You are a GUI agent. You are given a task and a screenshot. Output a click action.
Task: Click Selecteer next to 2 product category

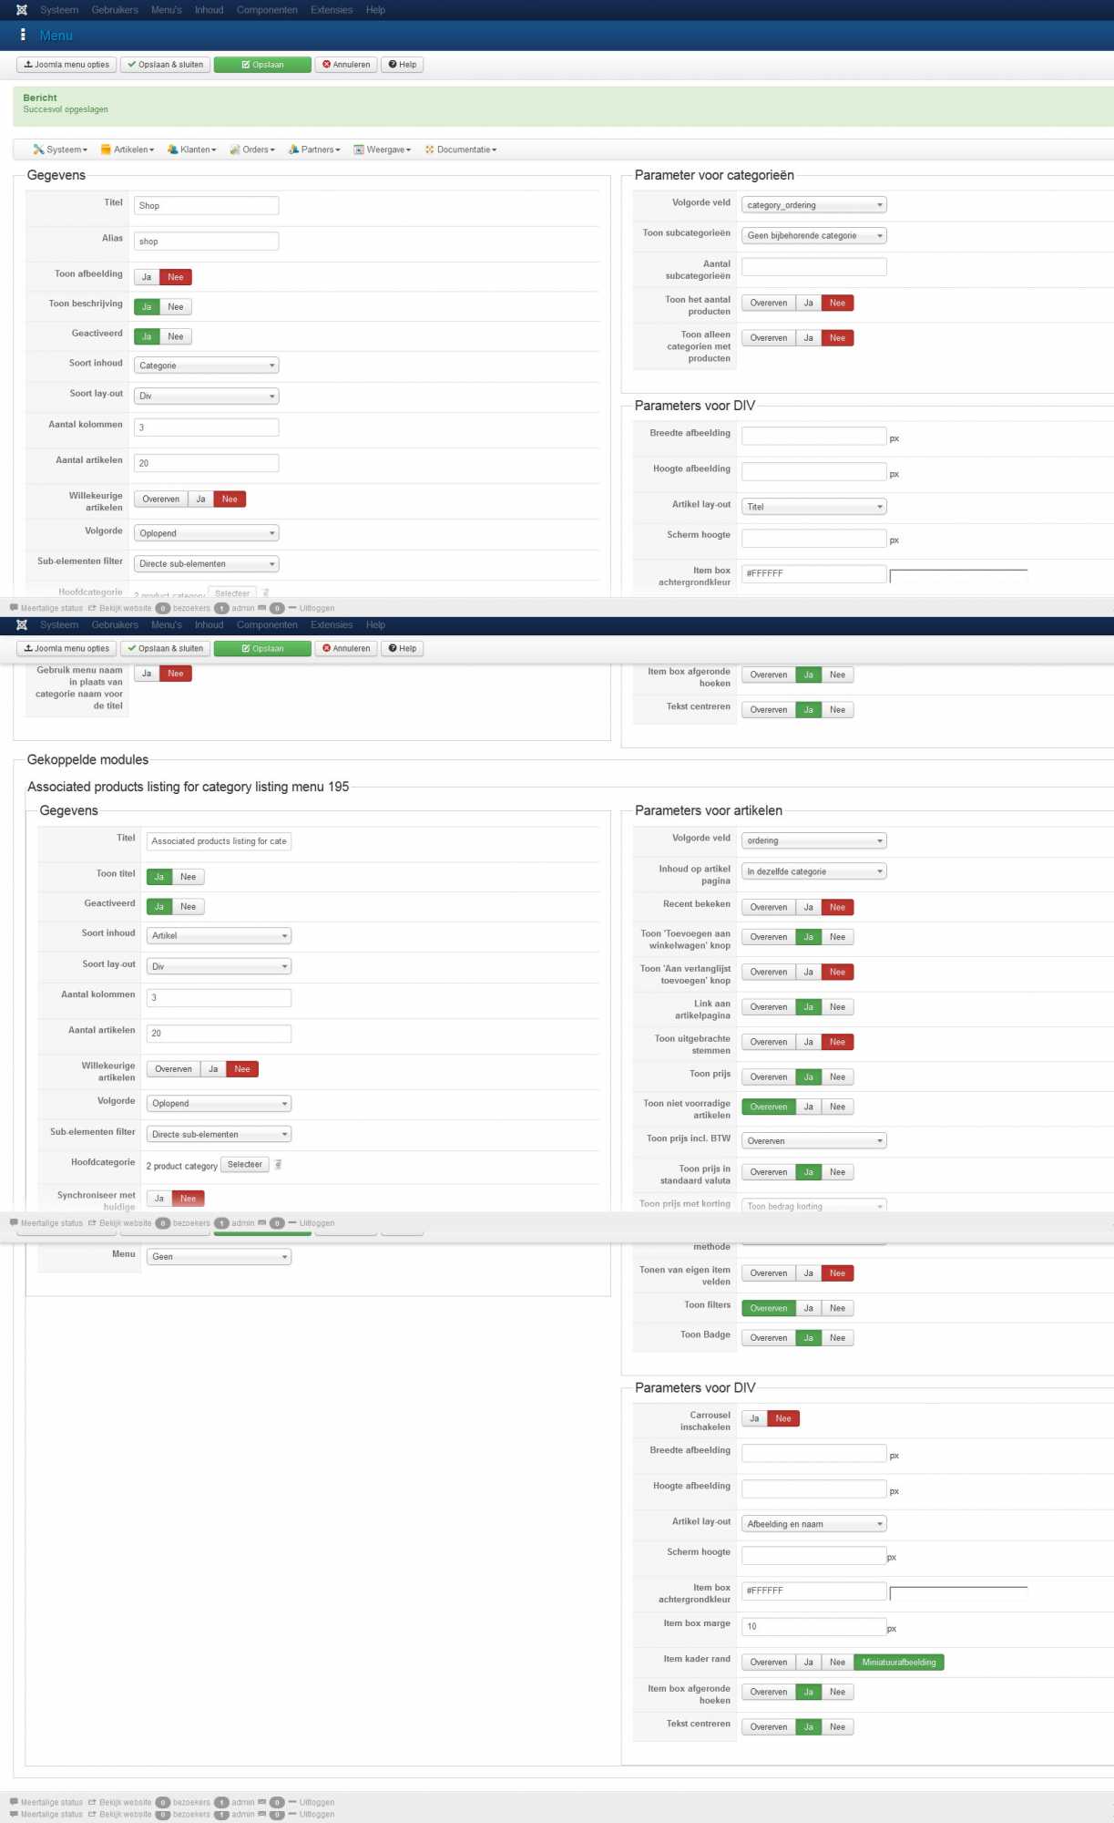click(x=245, y=1164)
